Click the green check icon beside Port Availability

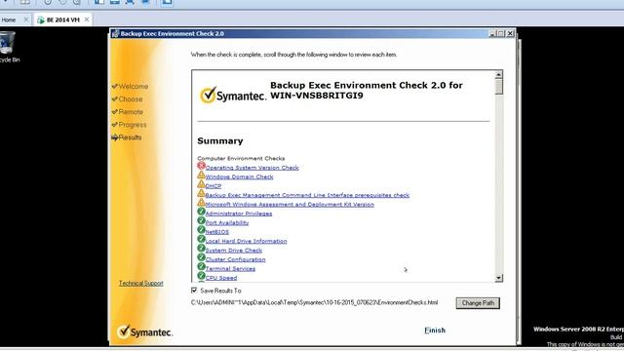pos(202,221)
